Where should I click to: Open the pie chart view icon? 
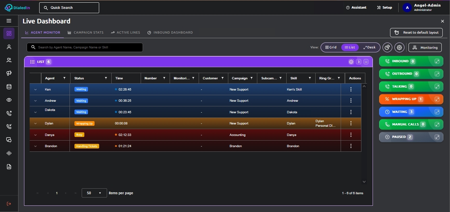point(387,47)
